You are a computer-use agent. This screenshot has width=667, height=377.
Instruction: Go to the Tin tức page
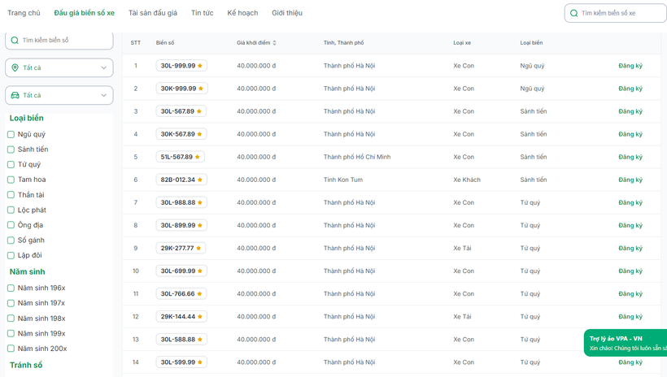click(202, 13)
